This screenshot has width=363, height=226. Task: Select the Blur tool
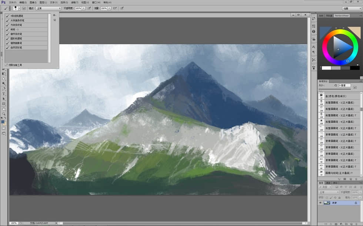[x=3, y=79]
